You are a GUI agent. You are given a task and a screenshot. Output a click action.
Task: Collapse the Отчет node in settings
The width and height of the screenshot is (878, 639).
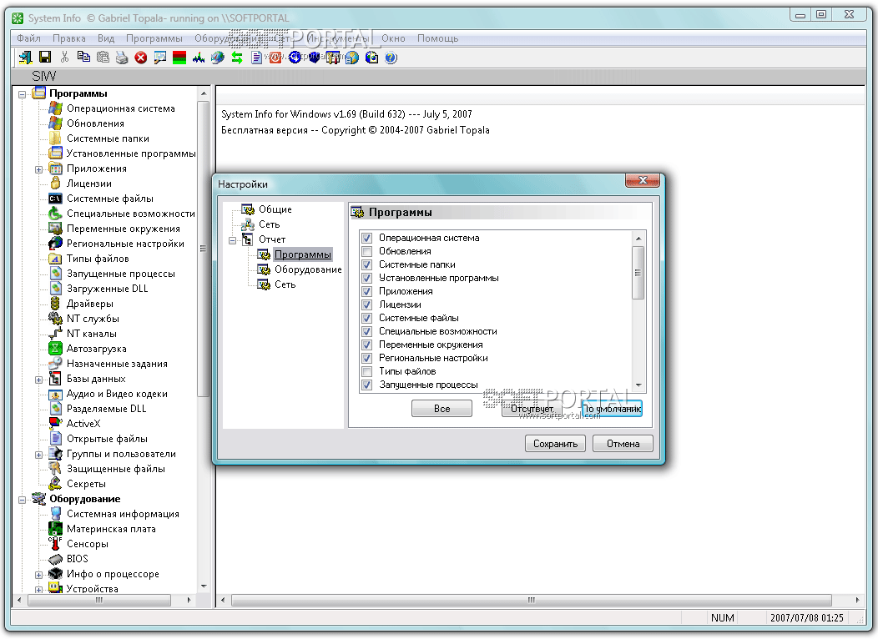[232, 240]
